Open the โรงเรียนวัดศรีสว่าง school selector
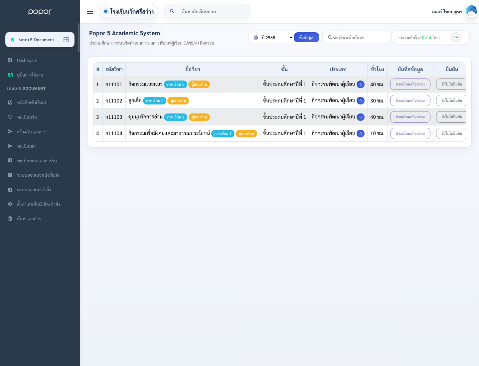This screenshot has width=479, height=366. (x=129, y=11)
